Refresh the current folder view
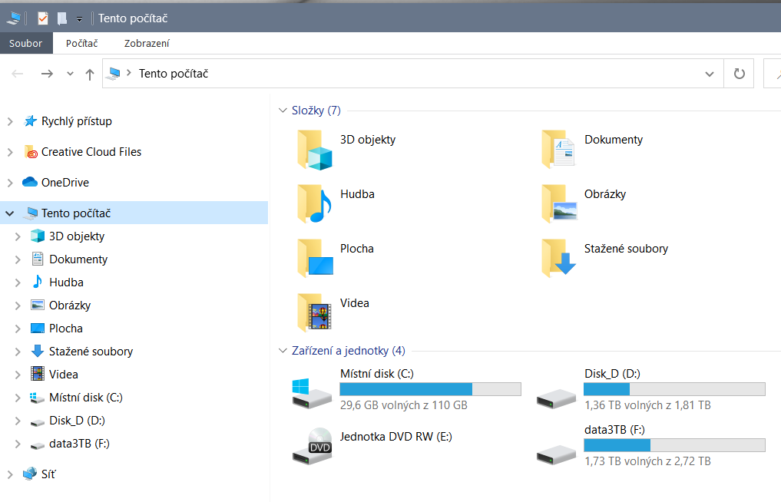The image size is (781, 502). [740, 74]
